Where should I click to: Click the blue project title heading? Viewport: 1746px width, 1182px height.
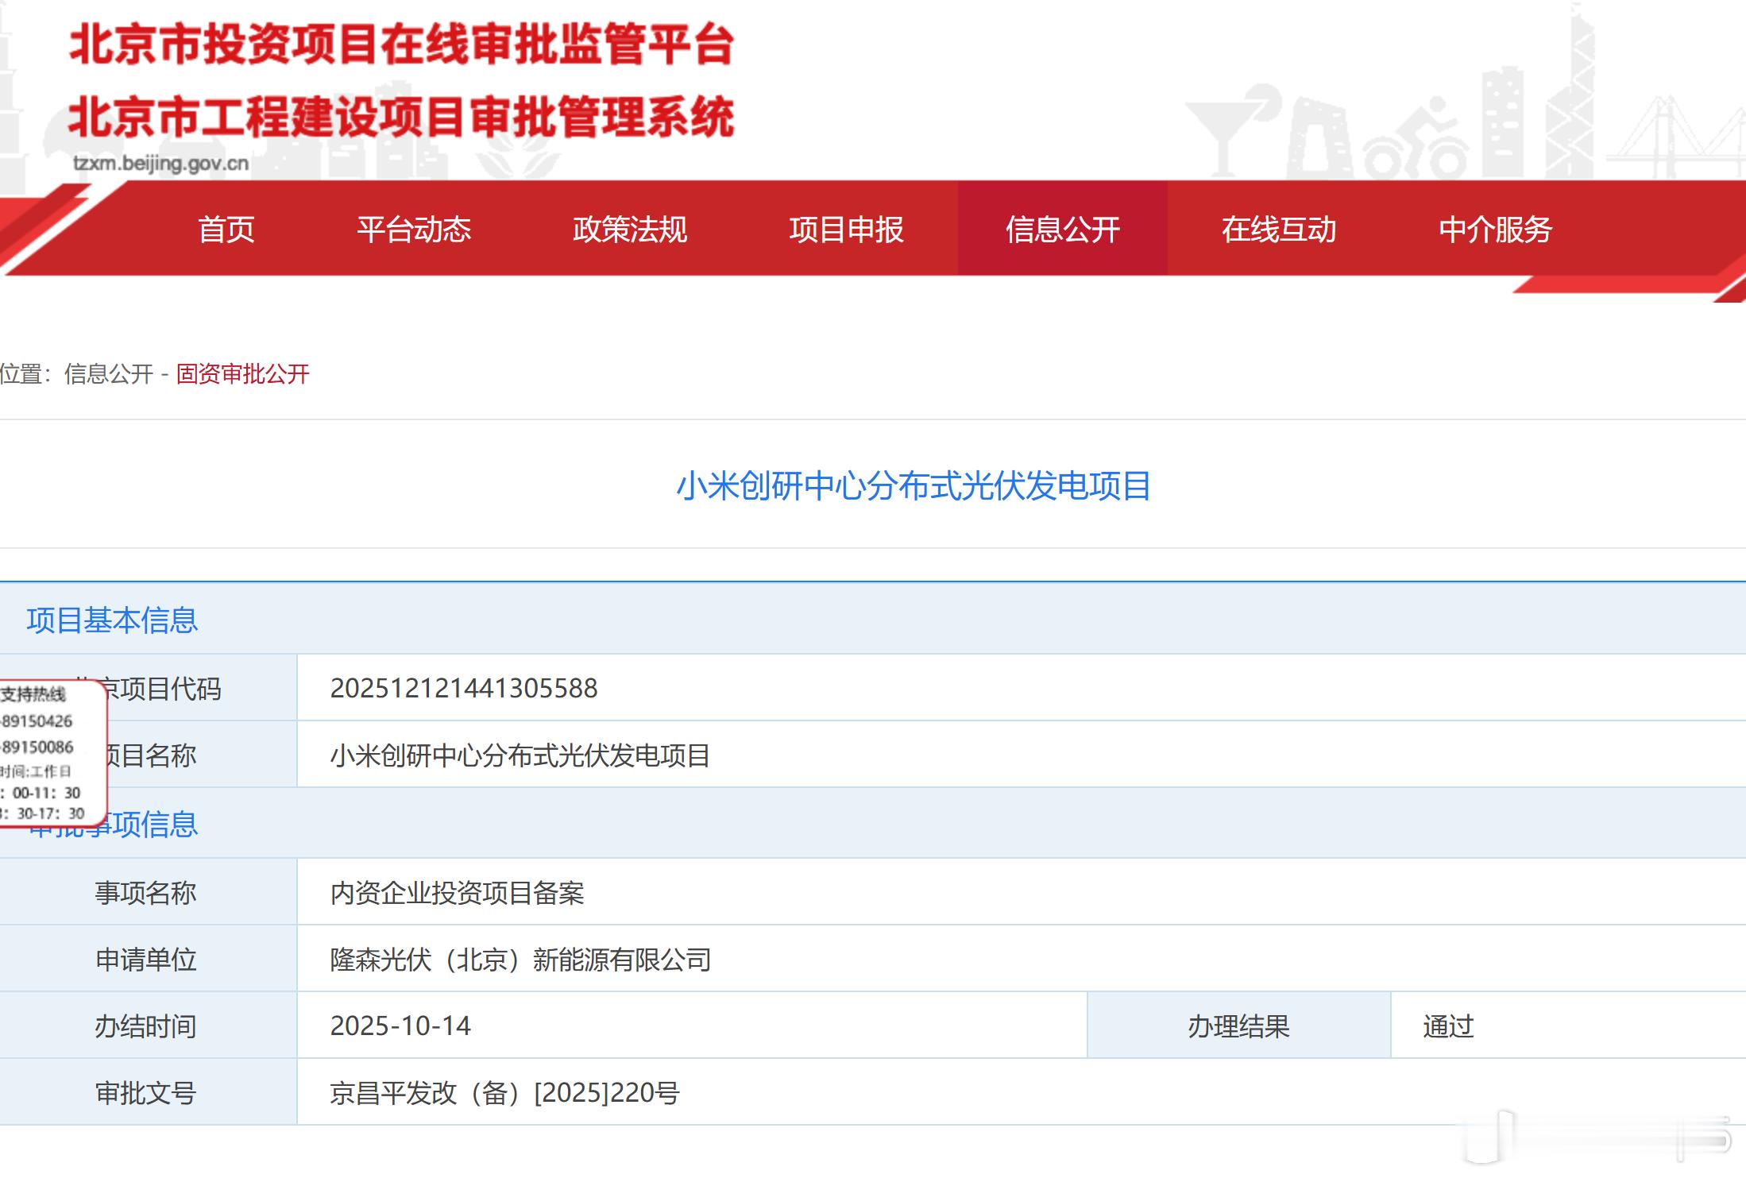(x=913, y=486)
